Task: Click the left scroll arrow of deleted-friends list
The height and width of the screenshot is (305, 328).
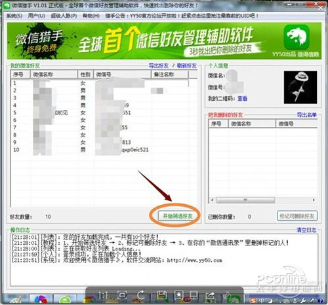Action: tap(212, 200)
